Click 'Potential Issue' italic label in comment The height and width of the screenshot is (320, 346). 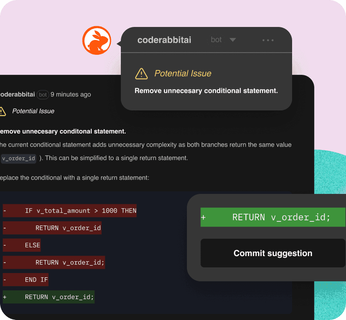[33, 111]
